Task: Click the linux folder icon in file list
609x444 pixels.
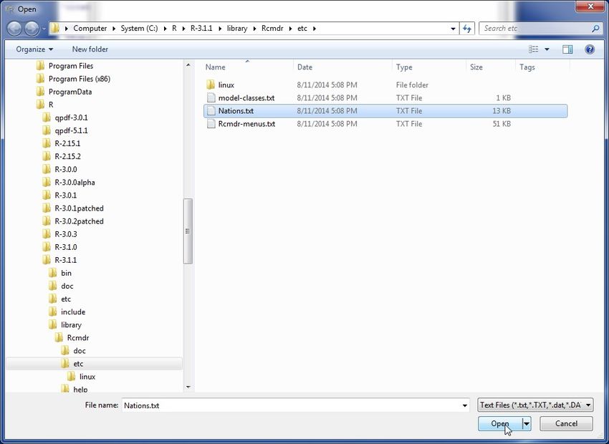Action: 211,85
